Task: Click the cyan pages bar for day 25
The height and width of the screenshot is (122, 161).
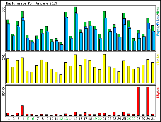Action: pos(125,37)
